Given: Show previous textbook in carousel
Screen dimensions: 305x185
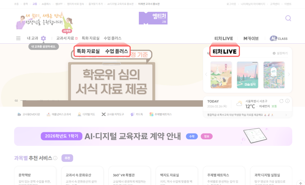Looking at the screenshot, I should point(206,74).
